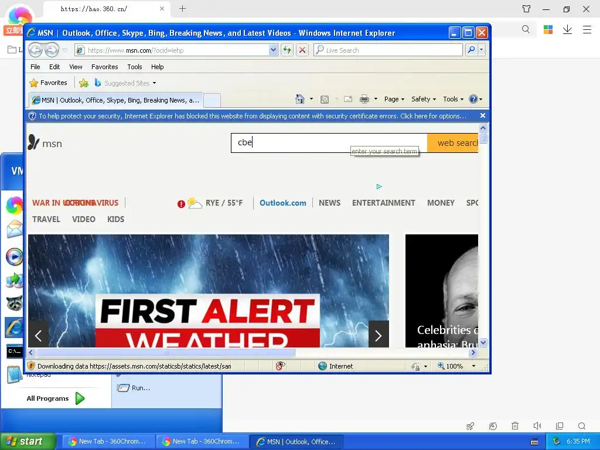
Task: Click the next slide arrow on carousel
Action: point(379,336)
